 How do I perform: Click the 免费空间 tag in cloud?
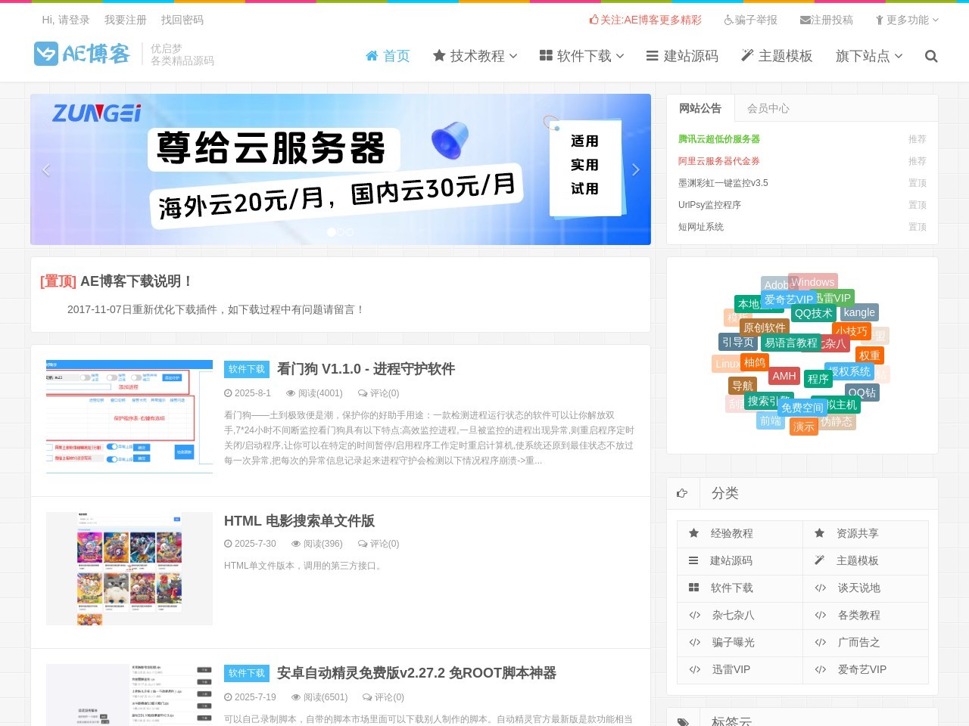(802, 408)
